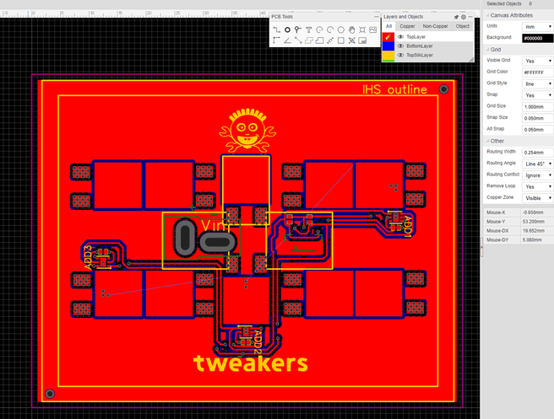Open the Visible Grid dropdown
Image resolution: width=554 pixels, height=419 pixels.
tap(538, 61)
